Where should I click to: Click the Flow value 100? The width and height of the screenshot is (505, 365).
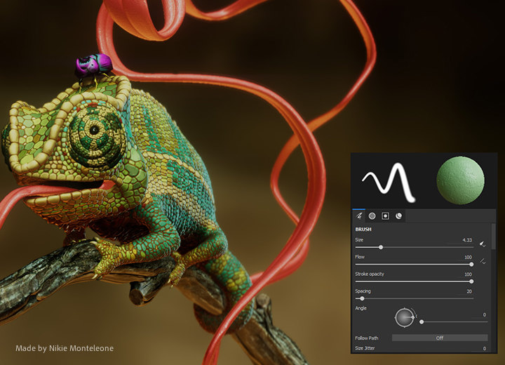pyautogui.click(x=468, y=257)
